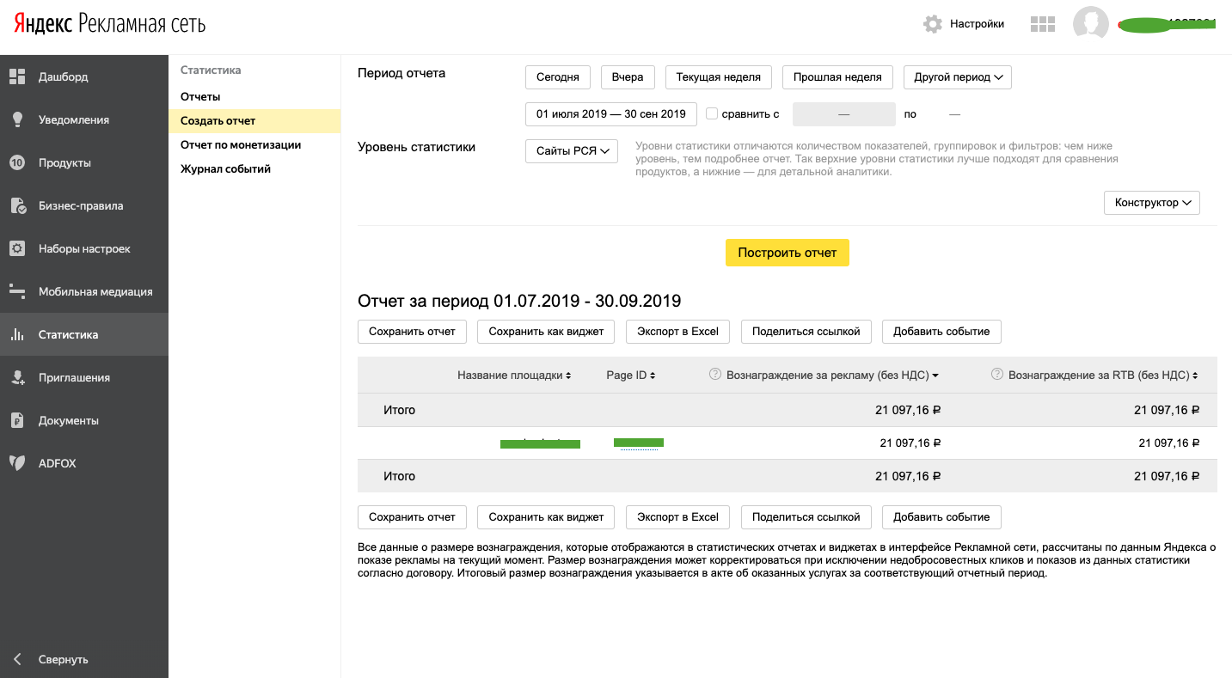The height and width of the screenshot is (678, 1232).
Task: Select 'Прошлая неделя' period button
Action: click(837, 77)
